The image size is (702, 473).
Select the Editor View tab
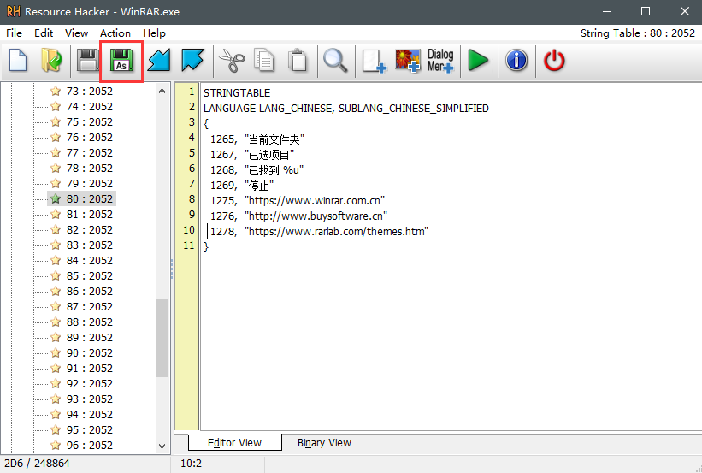tap(235, 443)
